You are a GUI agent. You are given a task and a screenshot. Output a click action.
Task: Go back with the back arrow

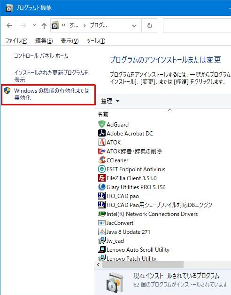pos(9,25)
